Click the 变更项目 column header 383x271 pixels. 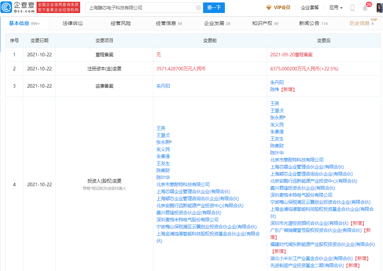[104, 40]
